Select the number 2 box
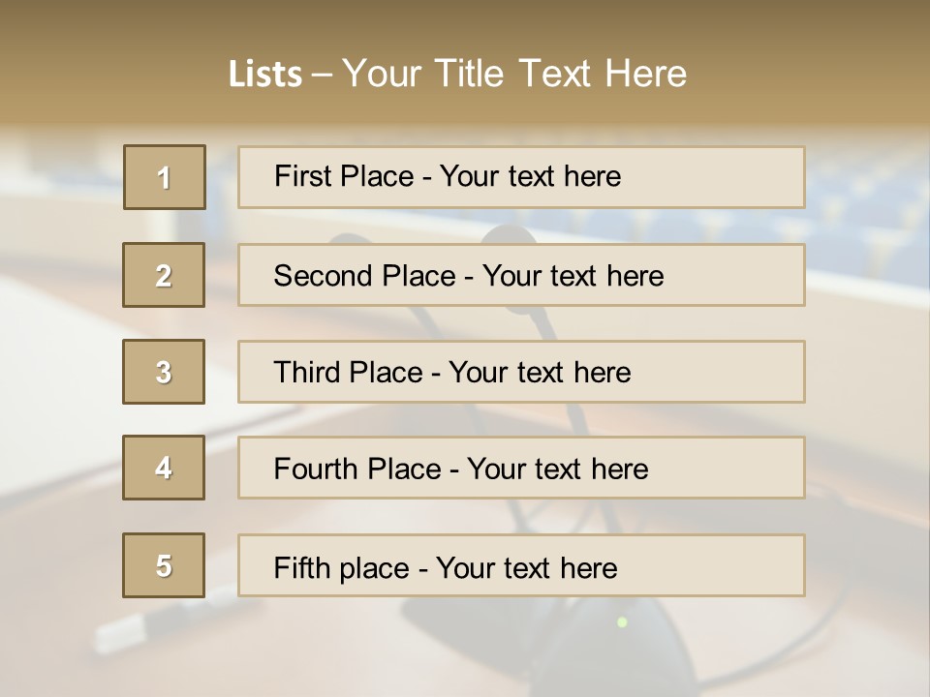 pyautogui.click(x=164, y=275)
